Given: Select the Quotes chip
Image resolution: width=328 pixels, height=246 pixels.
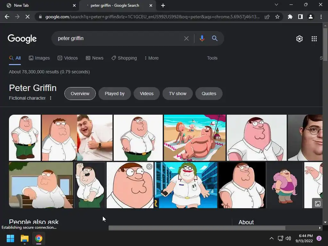Looking at the screenshot, I should [x=209, y=94].
